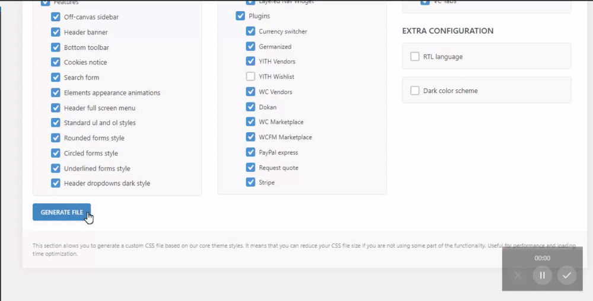Uncheck the Germanized plugin
Screen dimensions: 593x301
tap(250, 46)
